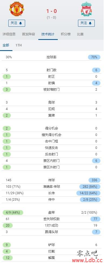Go to the 比赛 tab

pos(80,34)
